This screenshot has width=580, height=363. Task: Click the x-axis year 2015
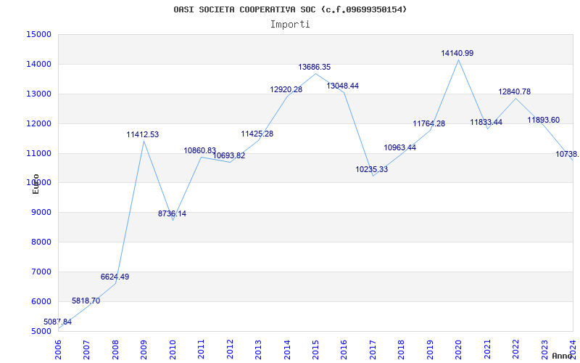315,350
